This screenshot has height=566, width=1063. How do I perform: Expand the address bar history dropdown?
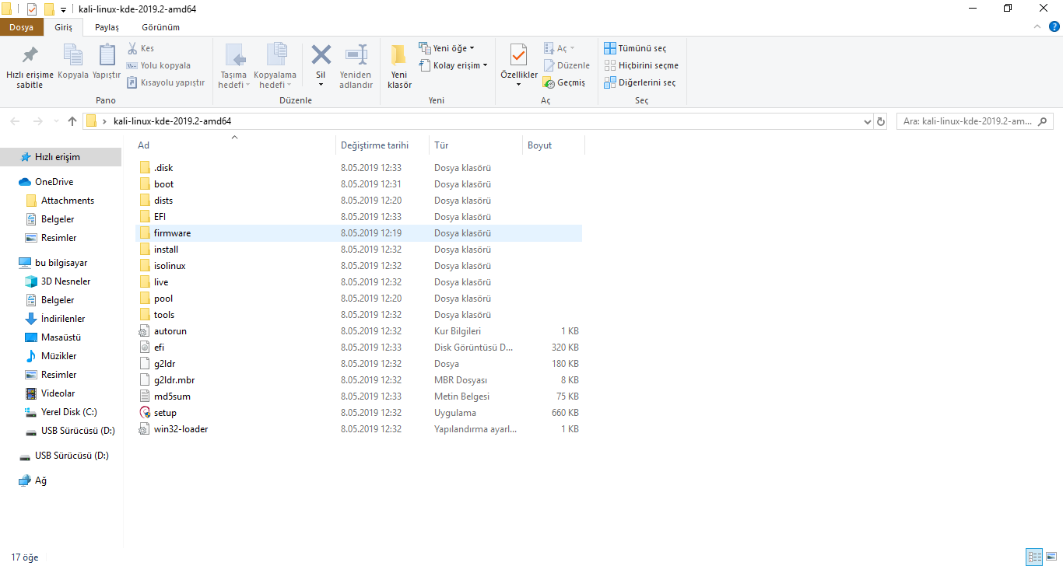868,121
